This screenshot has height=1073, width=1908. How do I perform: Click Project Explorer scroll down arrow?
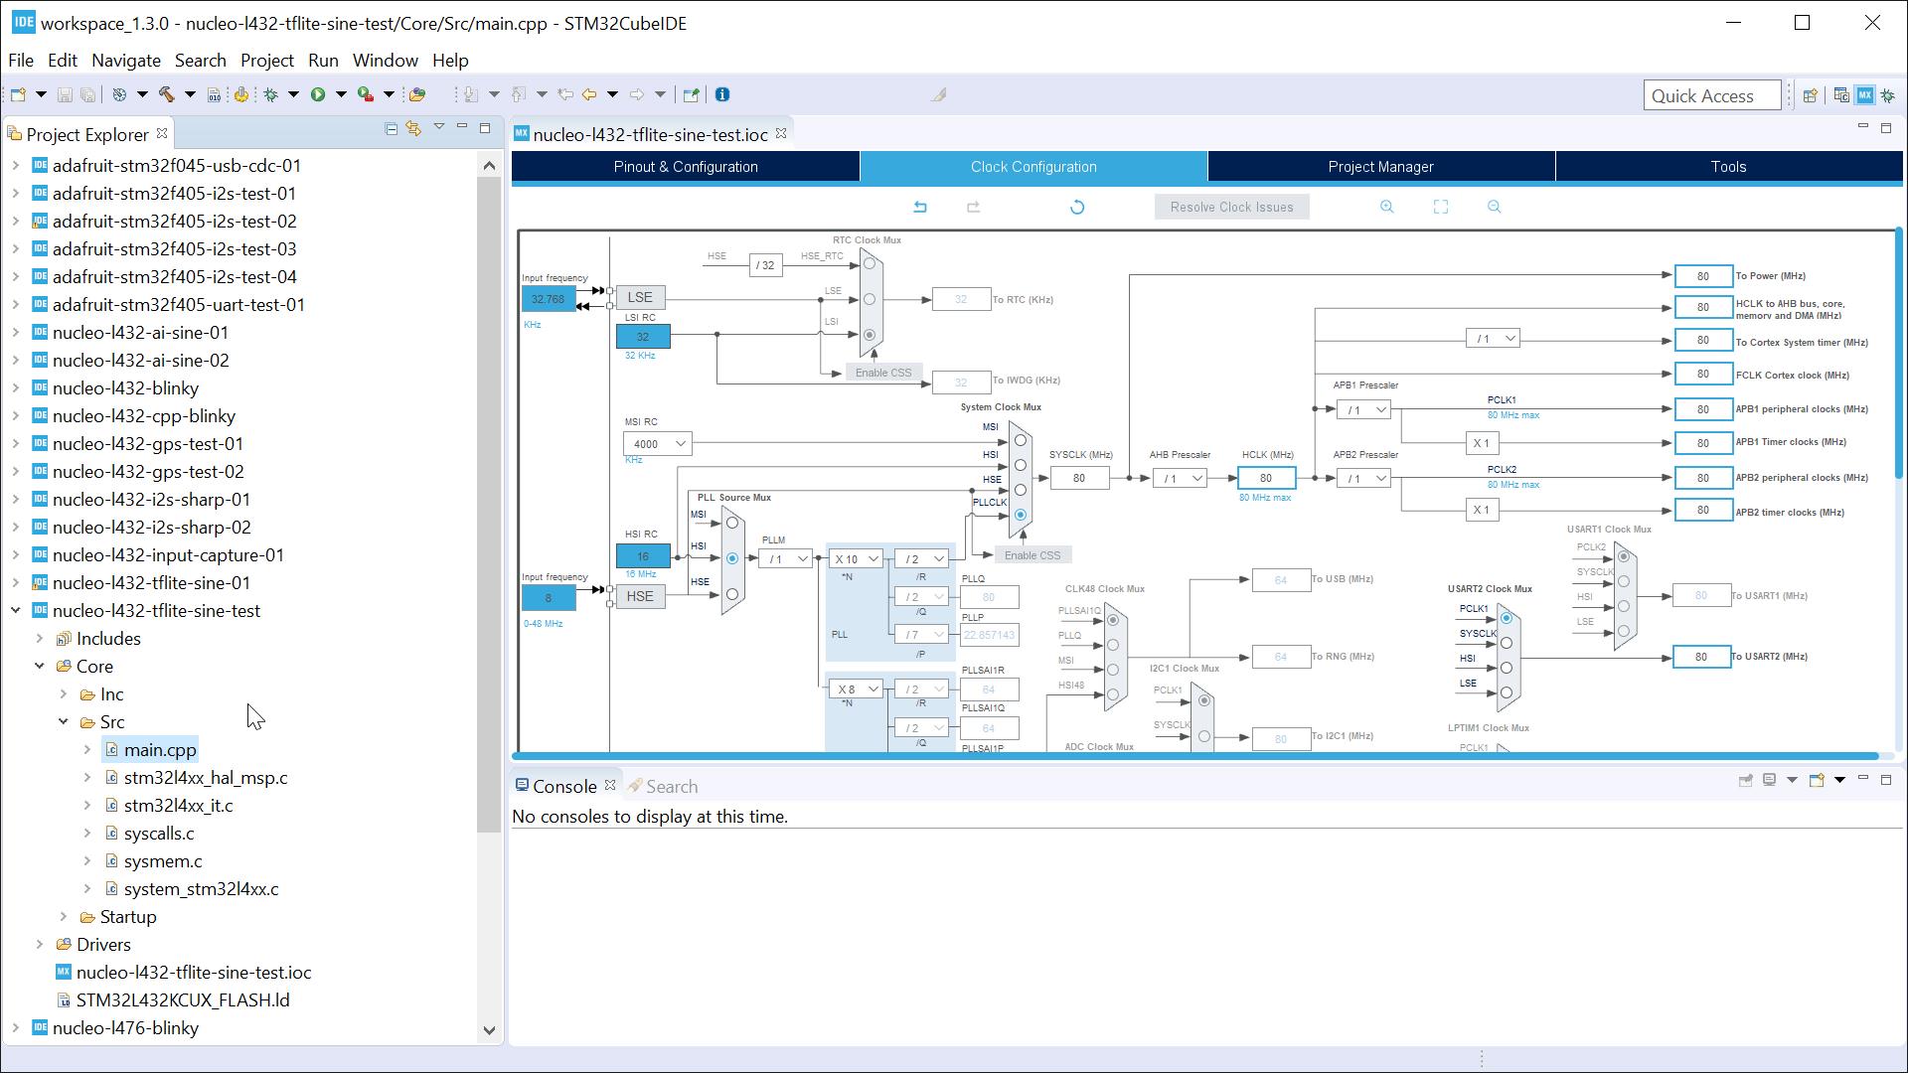click(489, 1030)
